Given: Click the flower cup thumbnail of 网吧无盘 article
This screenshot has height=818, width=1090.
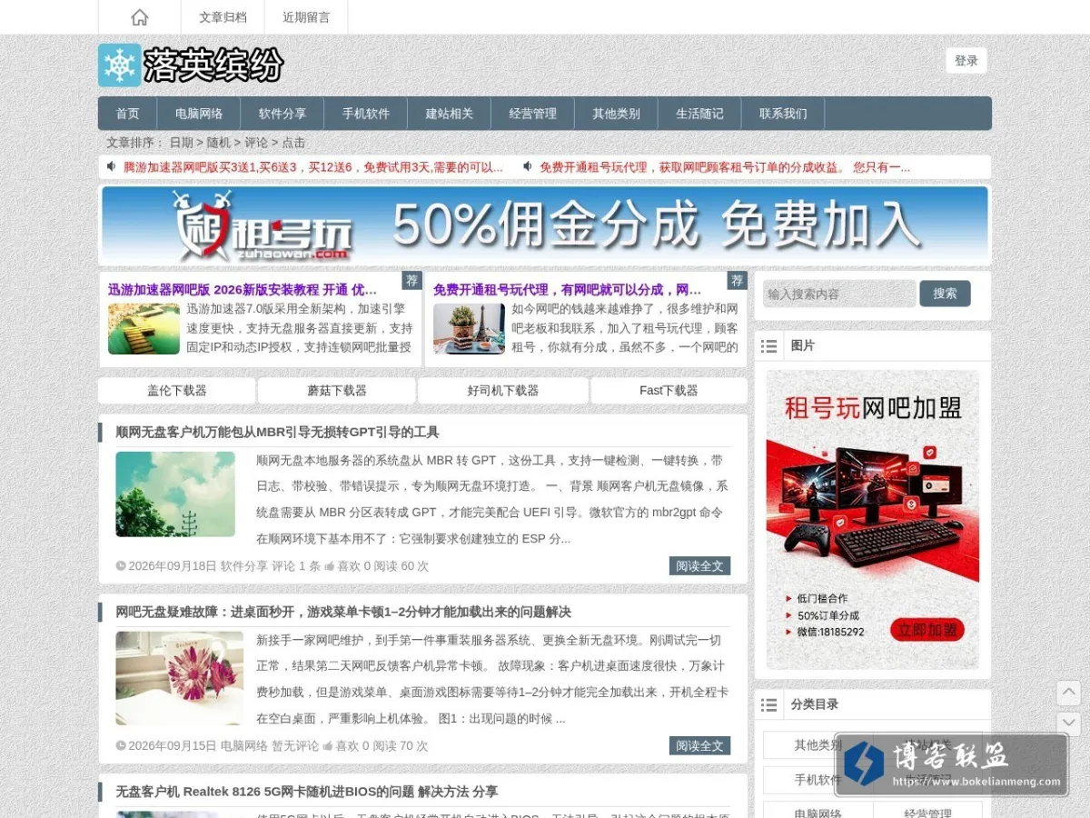Looking at the screenshot, I should point(179,678).
